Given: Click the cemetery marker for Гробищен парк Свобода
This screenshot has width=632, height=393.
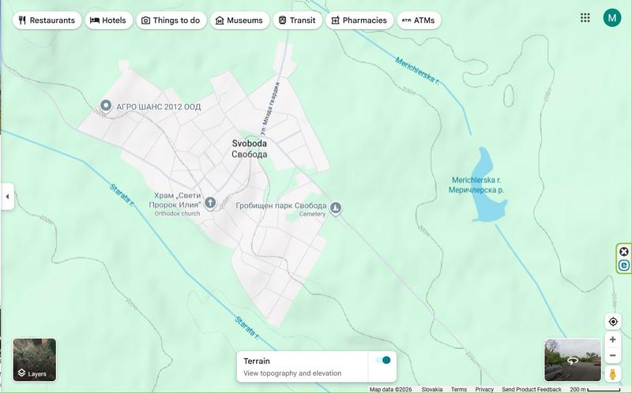Looking at the screenshot, I should [x=335, y=208].
